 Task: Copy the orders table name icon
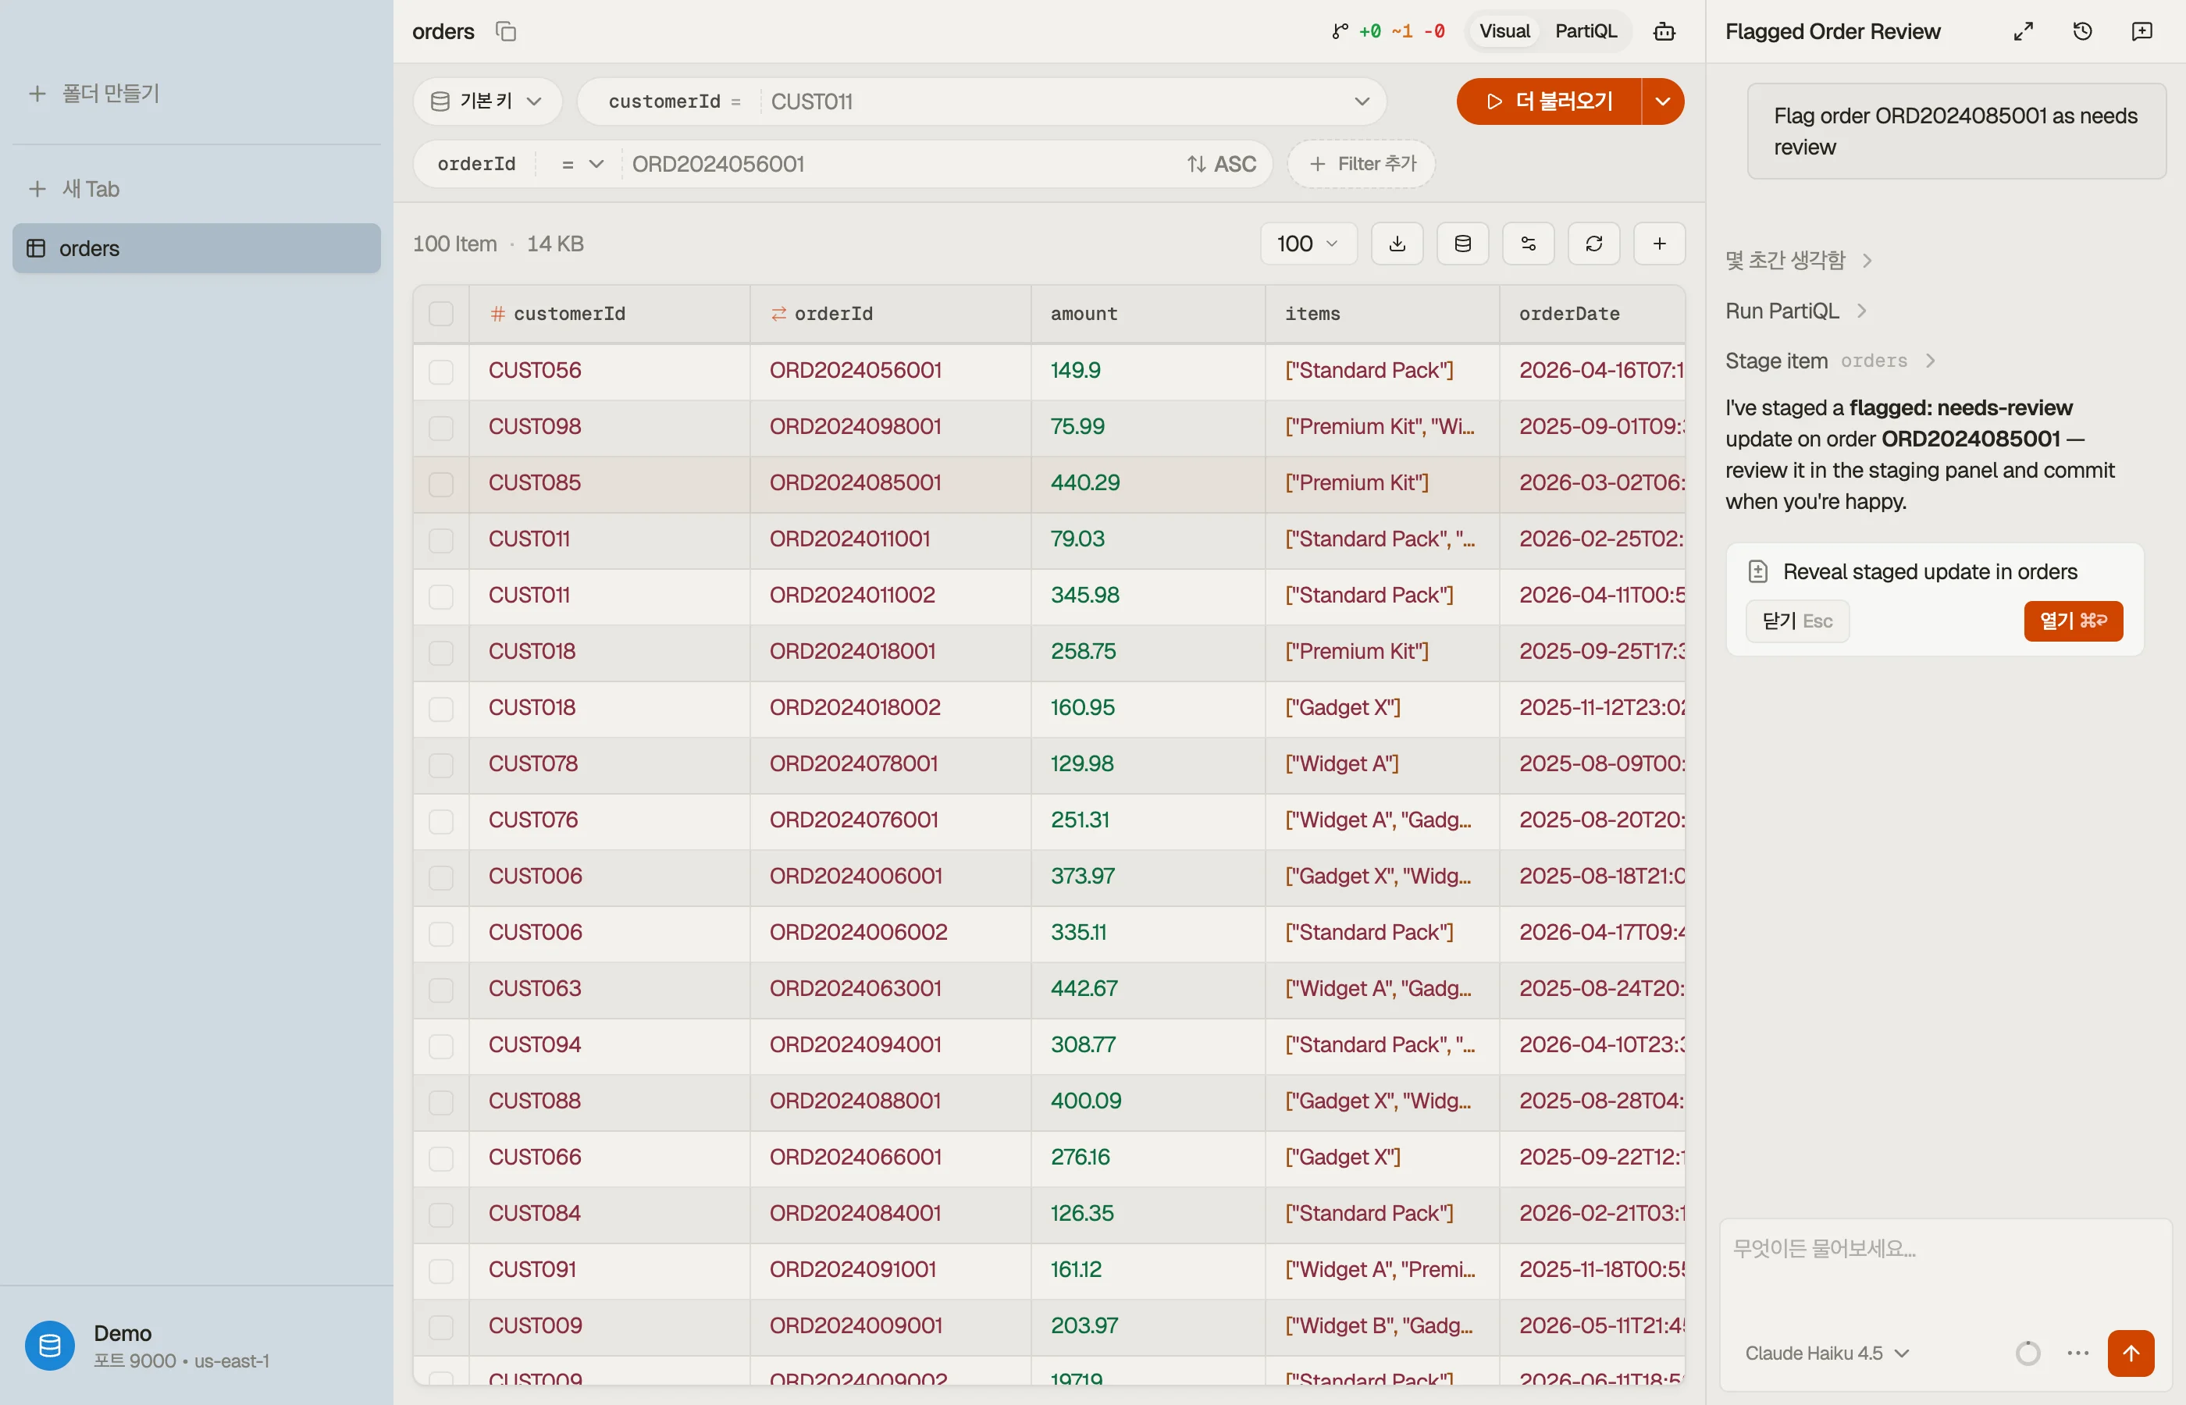[505, 31]
